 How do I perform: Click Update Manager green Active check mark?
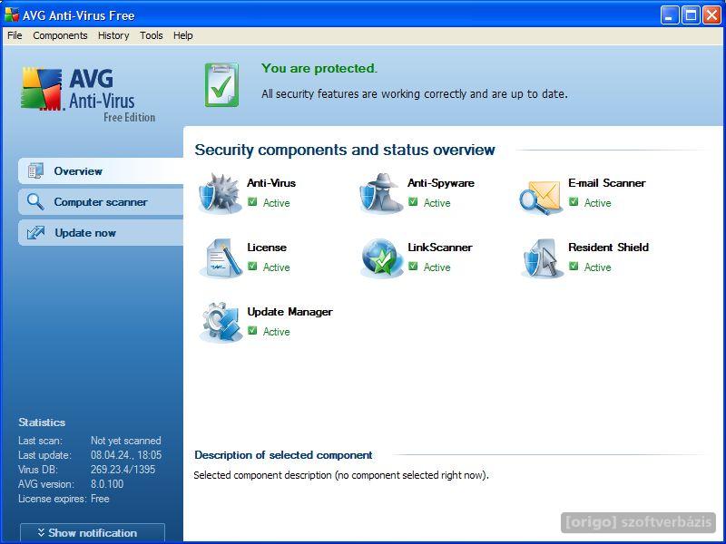(252, 330)
